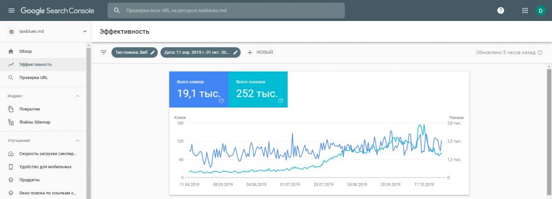This screenshot has height=199, width=552.
Task: Click the help icon in Всего показов card
Action: pos(280,101)
